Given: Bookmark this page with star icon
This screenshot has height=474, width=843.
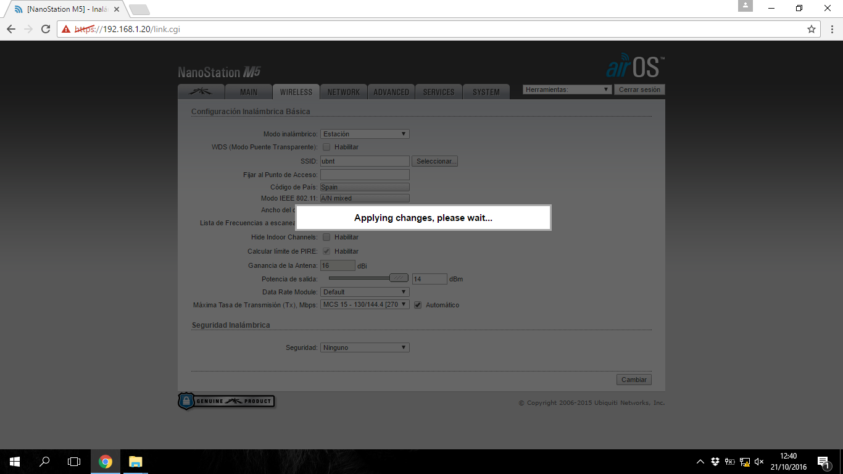Looking at the screenshot, I should (812, 29).
